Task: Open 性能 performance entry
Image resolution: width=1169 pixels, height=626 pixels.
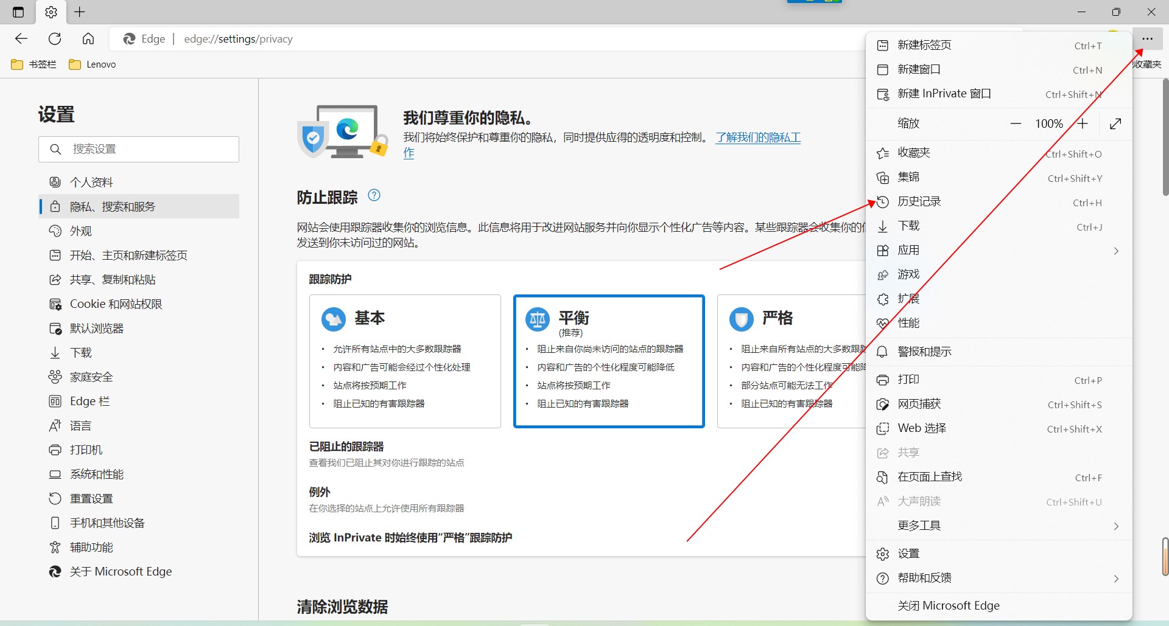Action: tap(999, 324)
